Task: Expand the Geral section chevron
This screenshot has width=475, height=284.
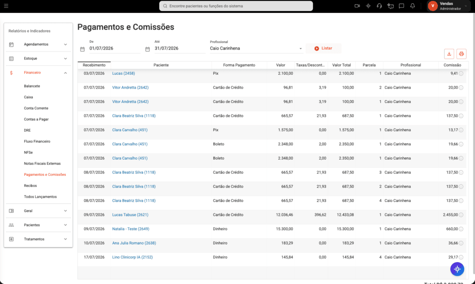Action: click(65, 211)
